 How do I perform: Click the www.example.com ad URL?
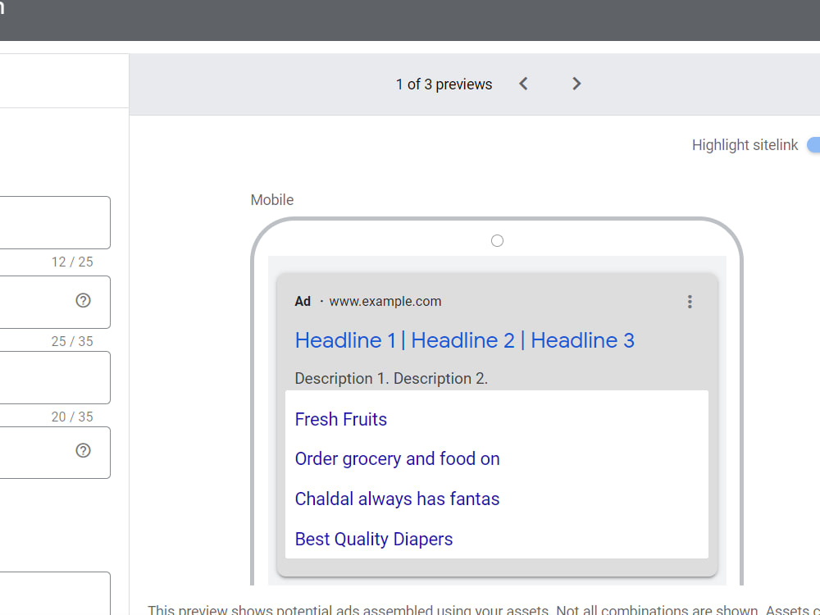coord(385,301)
